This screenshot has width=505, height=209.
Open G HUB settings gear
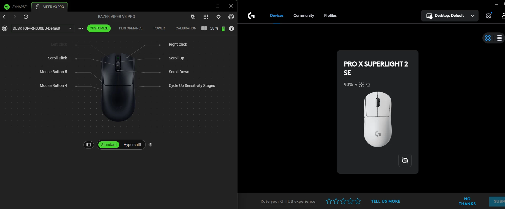click(488, 16)
